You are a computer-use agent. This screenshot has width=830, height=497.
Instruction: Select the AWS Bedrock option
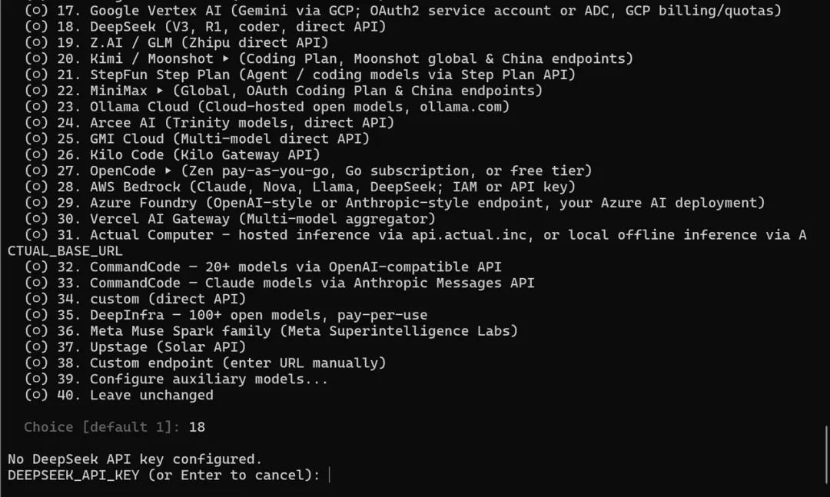click(300, 187)
